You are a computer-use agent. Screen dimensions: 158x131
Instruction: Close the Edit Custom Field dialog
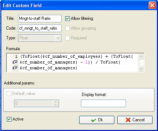tap(152, 5)
